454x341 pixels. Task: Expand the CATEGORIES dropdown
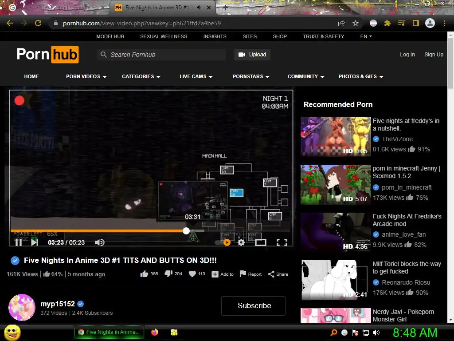click(141, 76)
